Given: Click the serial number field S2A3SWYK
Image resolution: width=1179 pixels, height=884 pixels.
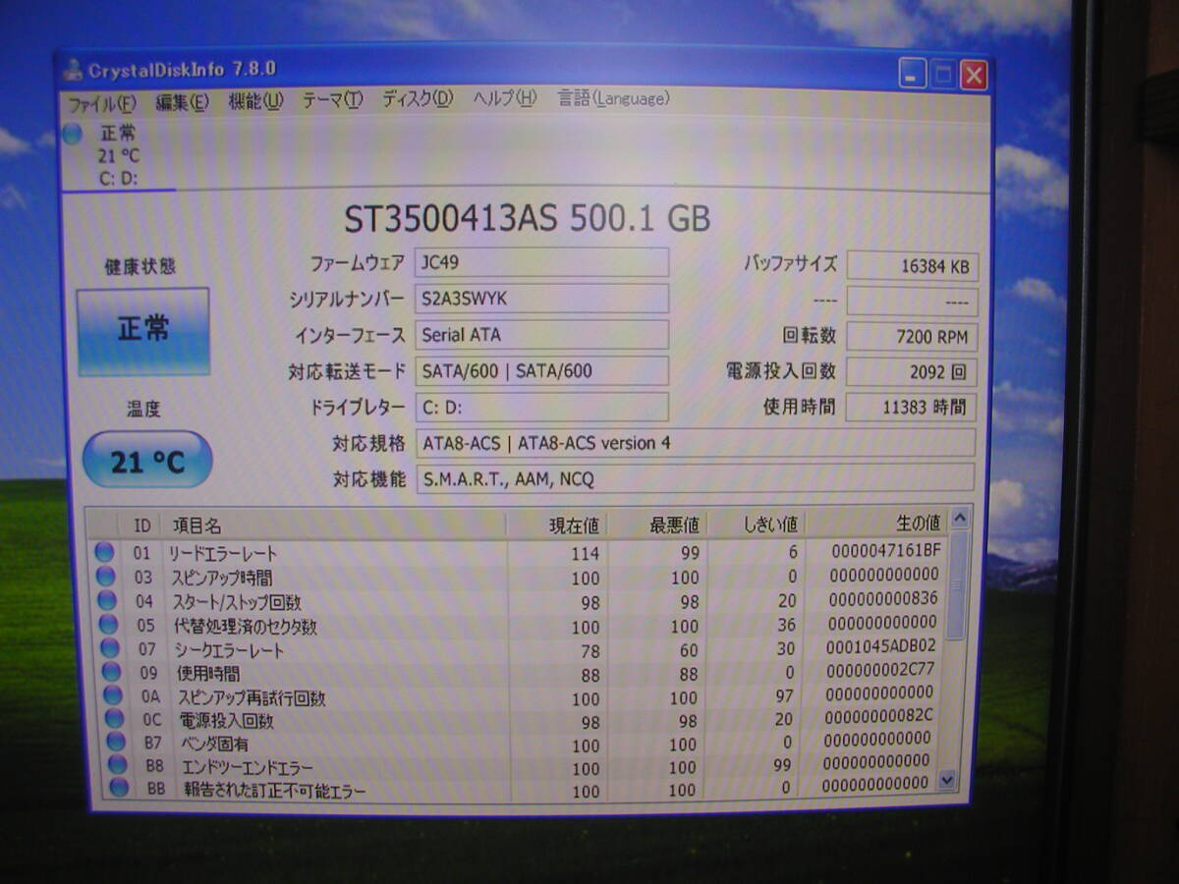Looking at the screenshot, I should coord(541,299).
